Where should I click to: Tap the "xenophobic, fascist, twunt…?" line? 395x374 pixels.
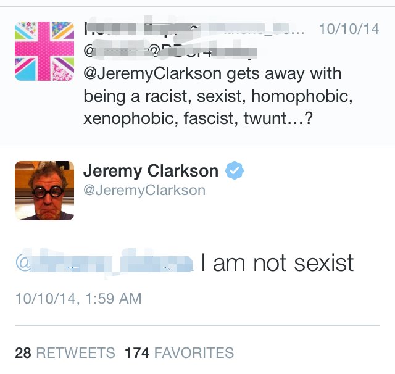197,118
